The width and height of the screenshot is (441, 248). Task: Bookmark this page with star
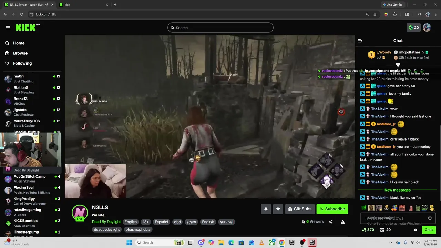tap(375, 14)
